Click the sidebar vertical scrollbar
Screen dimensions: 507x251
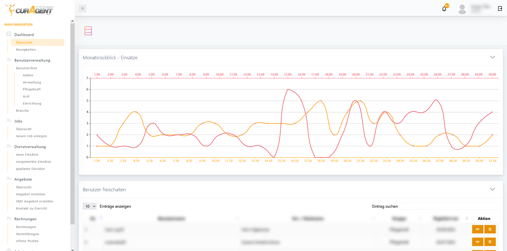(x=72, y=121)
